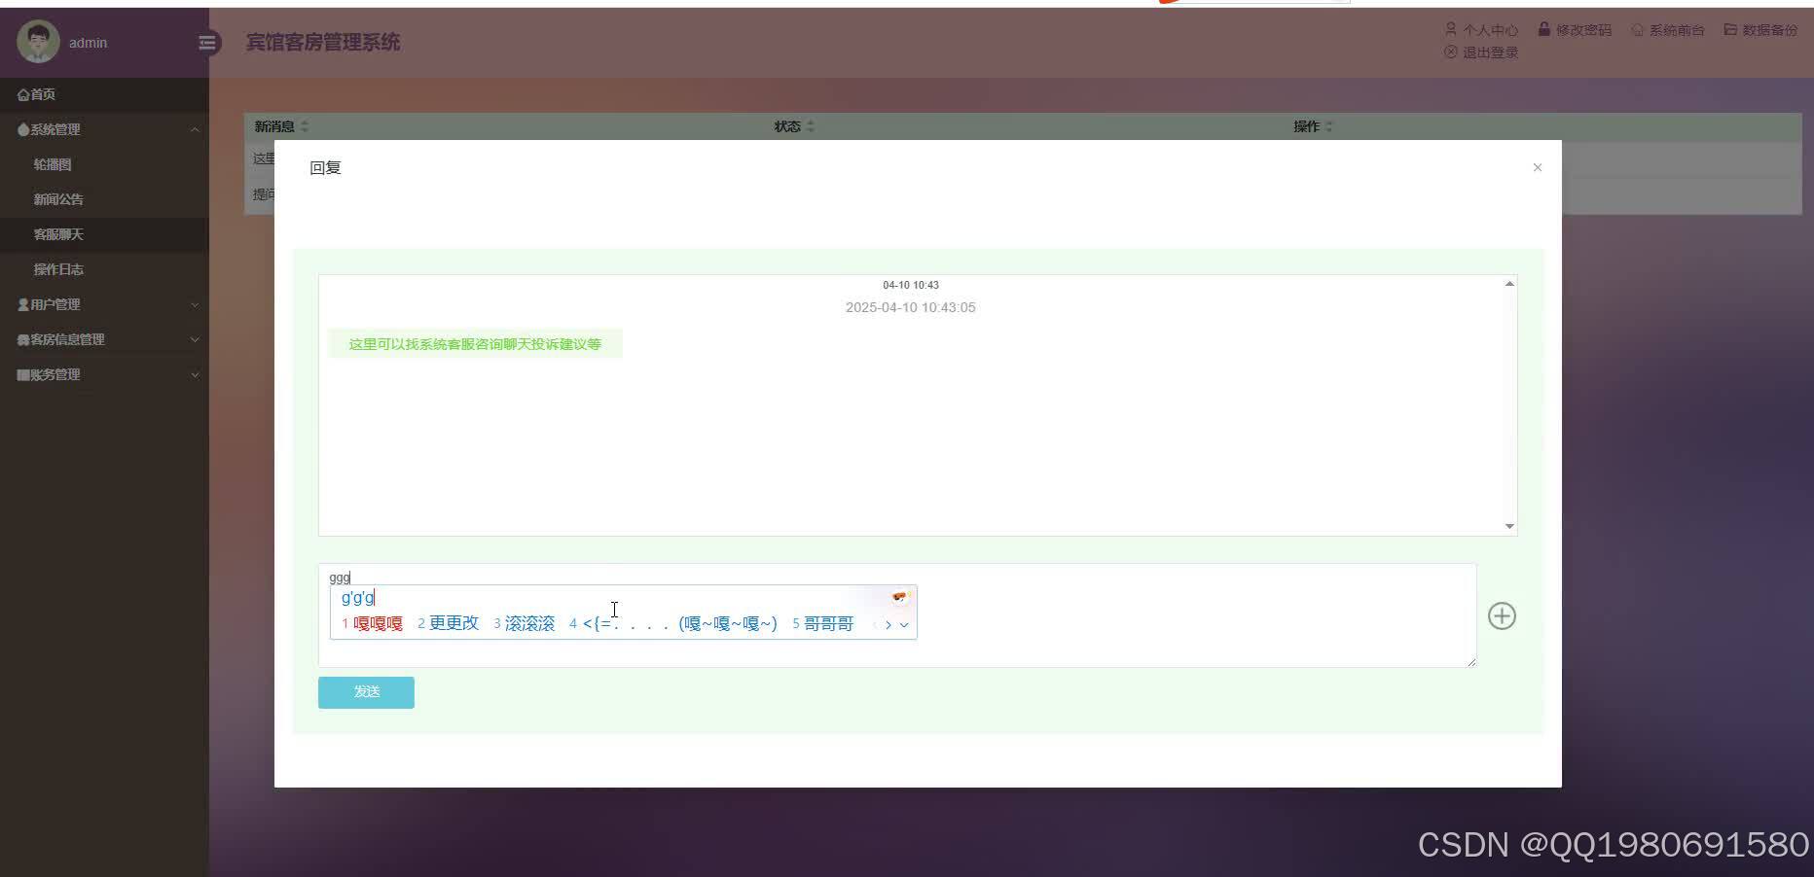The width and height of the screenshot is (1814, 877).
Task: Click the IME emoji icon
Action: pos(899,597)
